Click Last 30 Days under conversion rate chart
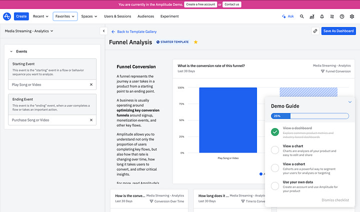 click(186, 71)
